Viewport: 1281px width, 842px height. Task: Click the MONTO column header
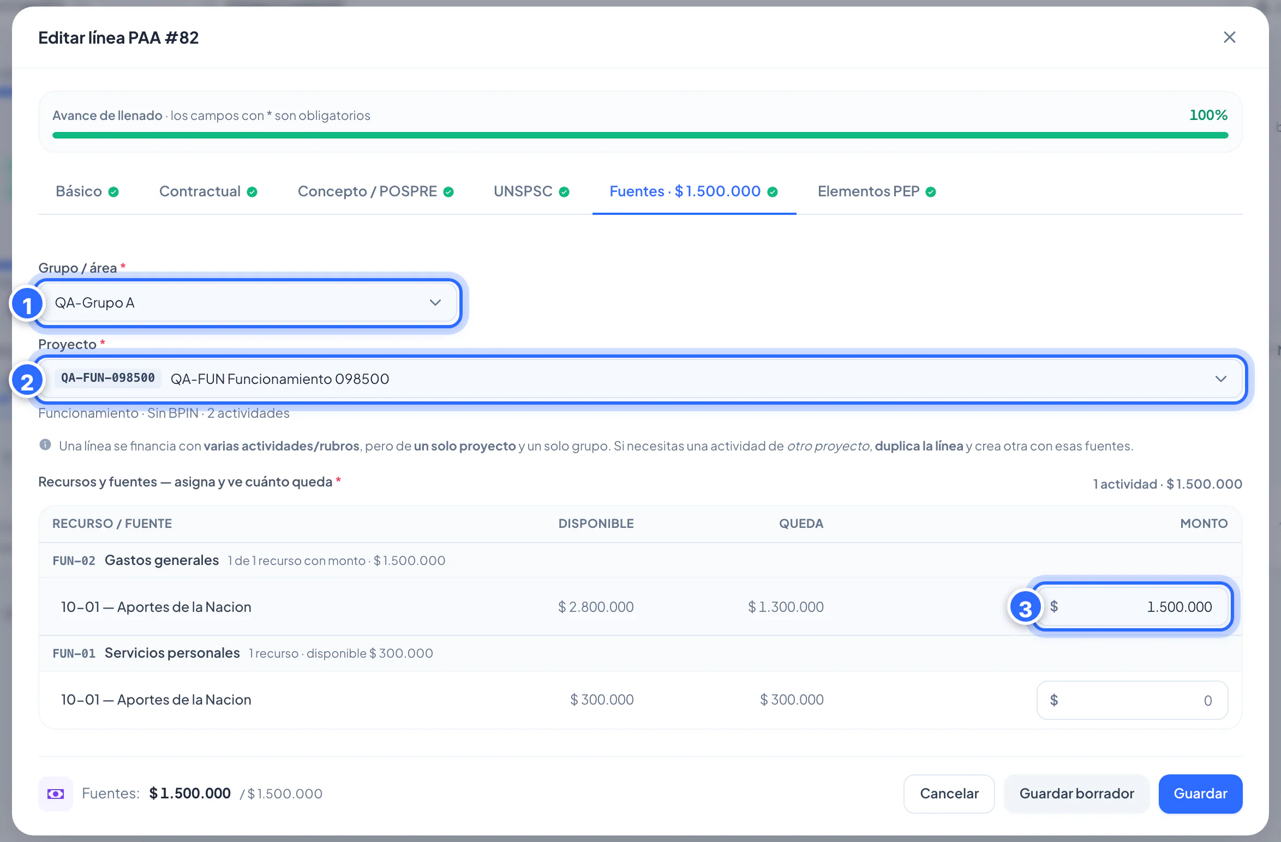click(x=1204, y=524)
